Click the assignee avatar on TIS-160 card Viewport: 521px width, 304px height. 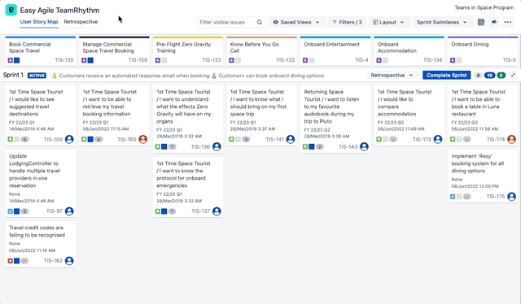click(143, 139)
